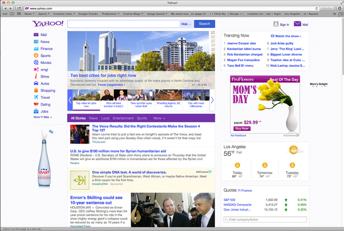Open the bookmarks book icon

pos(12,14)
